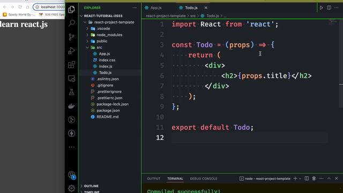Open index.css in the file tree
The height and width of the screenshot is (193, 343).
(x=107, y=60)
